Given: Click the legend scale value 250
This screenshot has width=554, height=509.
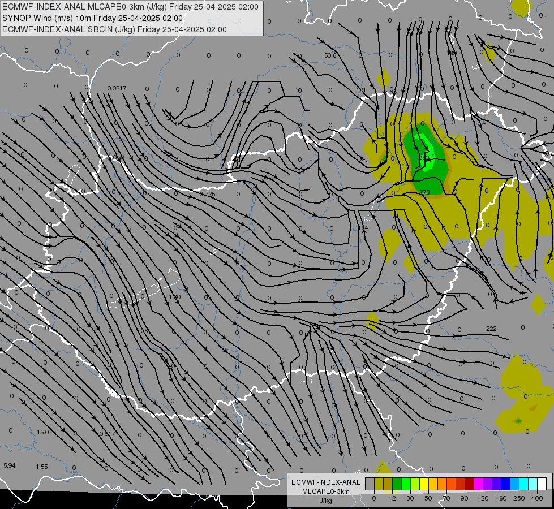Looking at the screenshot, I should click(x=519, y=498).
